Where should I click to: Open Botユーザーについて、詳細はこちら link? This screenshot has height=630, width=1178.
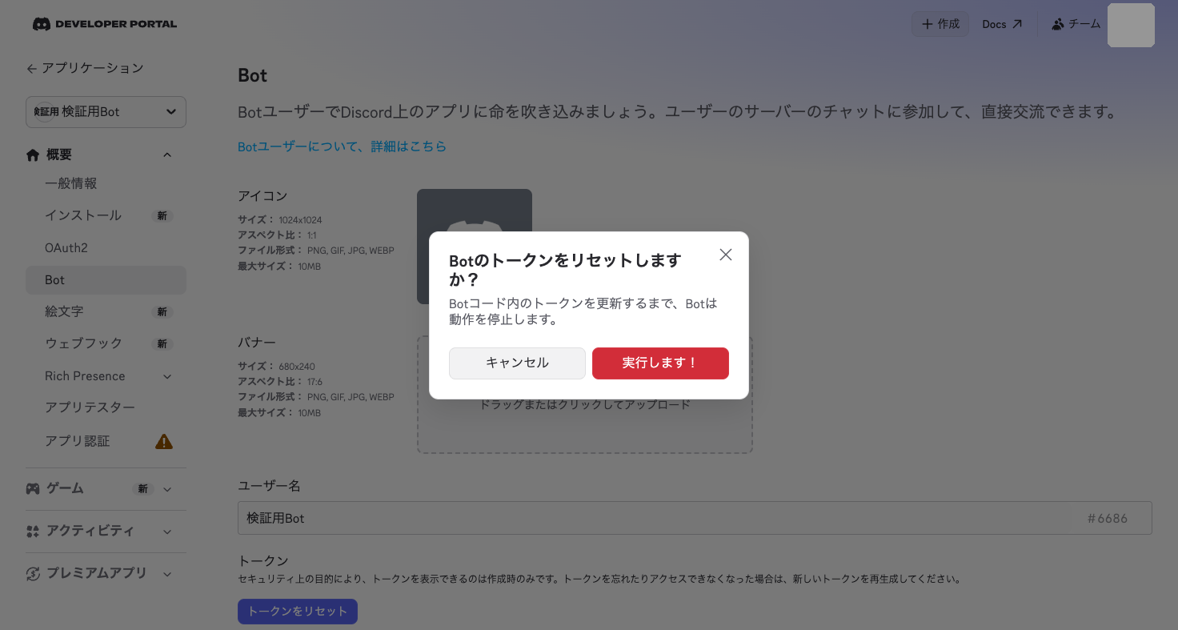point(342,146)
